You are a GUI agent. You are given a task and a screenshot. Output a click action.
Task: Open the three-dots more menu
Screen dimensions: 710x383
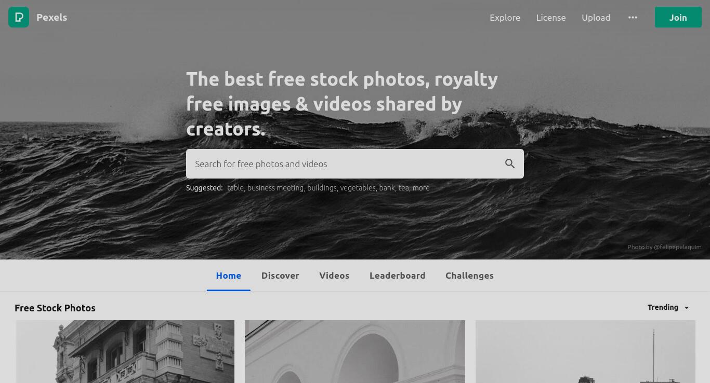tap(633, 17)
